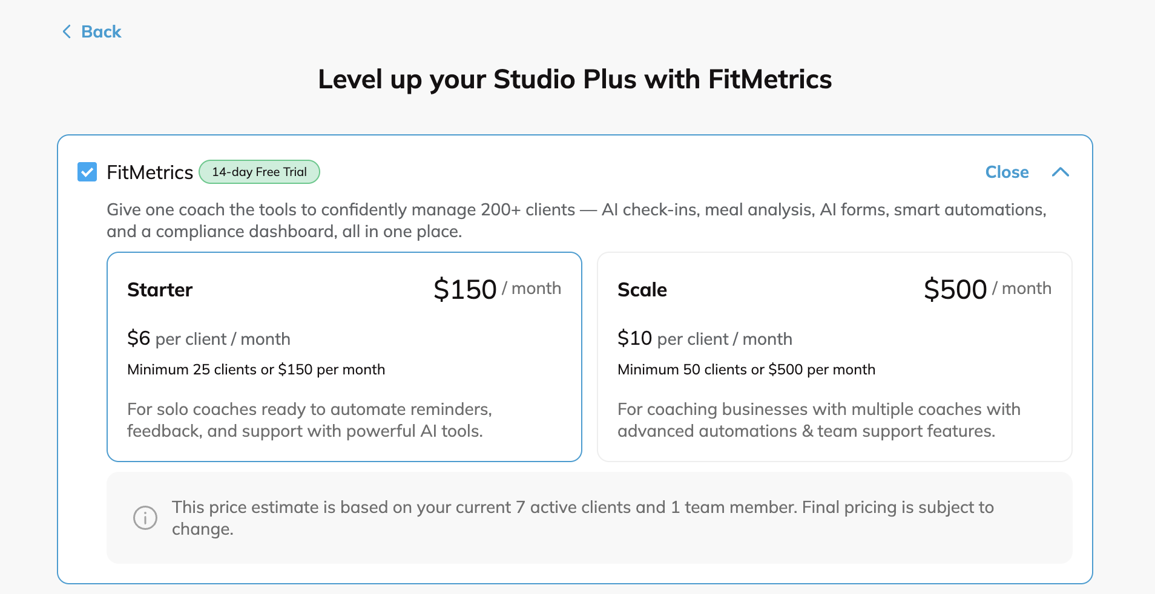Viewport: 1155px width, 594px height.
Task: Click the Scale plan title
Action: click(642, 290)
